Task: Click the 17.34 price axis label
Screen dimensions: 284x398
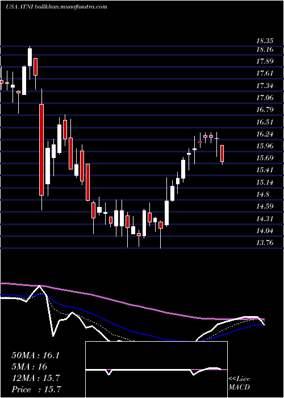Action: pos(265,85)
